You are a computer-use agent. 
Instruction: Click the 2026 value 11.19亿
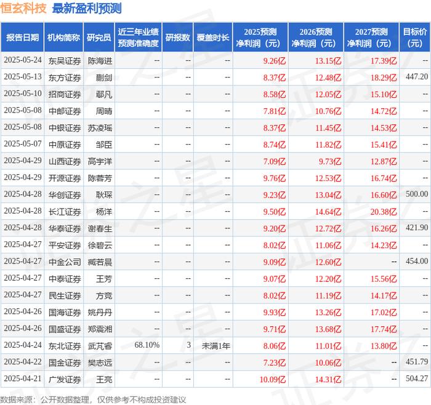pyautogui.click(x=328, y=295)
